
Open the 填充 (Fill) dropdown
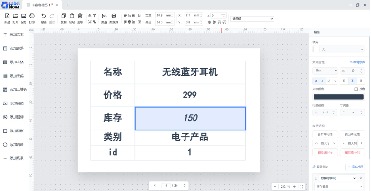point(338,49)
